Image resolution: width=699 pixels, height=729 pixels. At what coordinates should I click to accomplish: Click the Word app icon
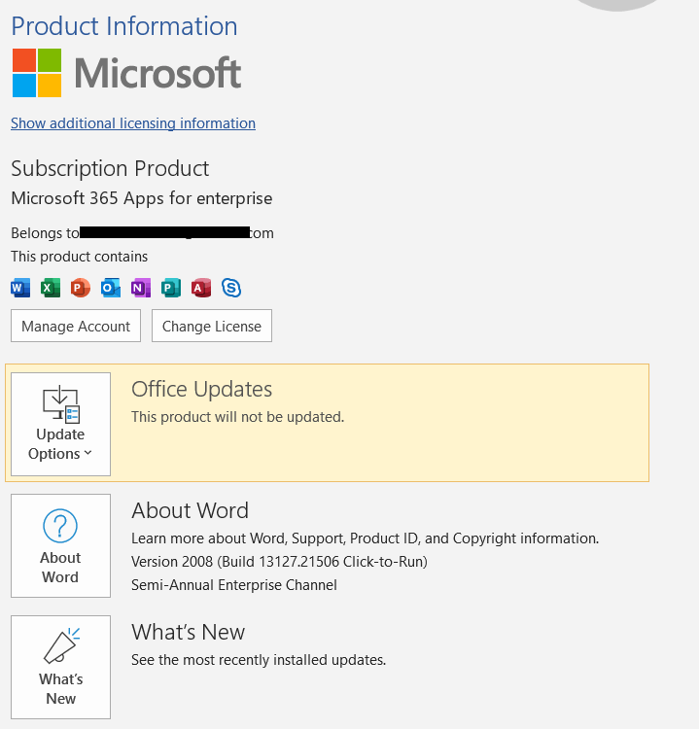point(20,288)
